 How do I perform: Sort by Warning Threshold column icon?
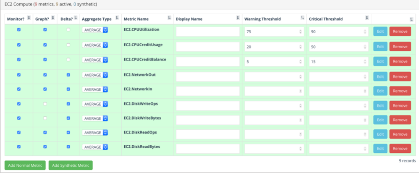point(302,18)
